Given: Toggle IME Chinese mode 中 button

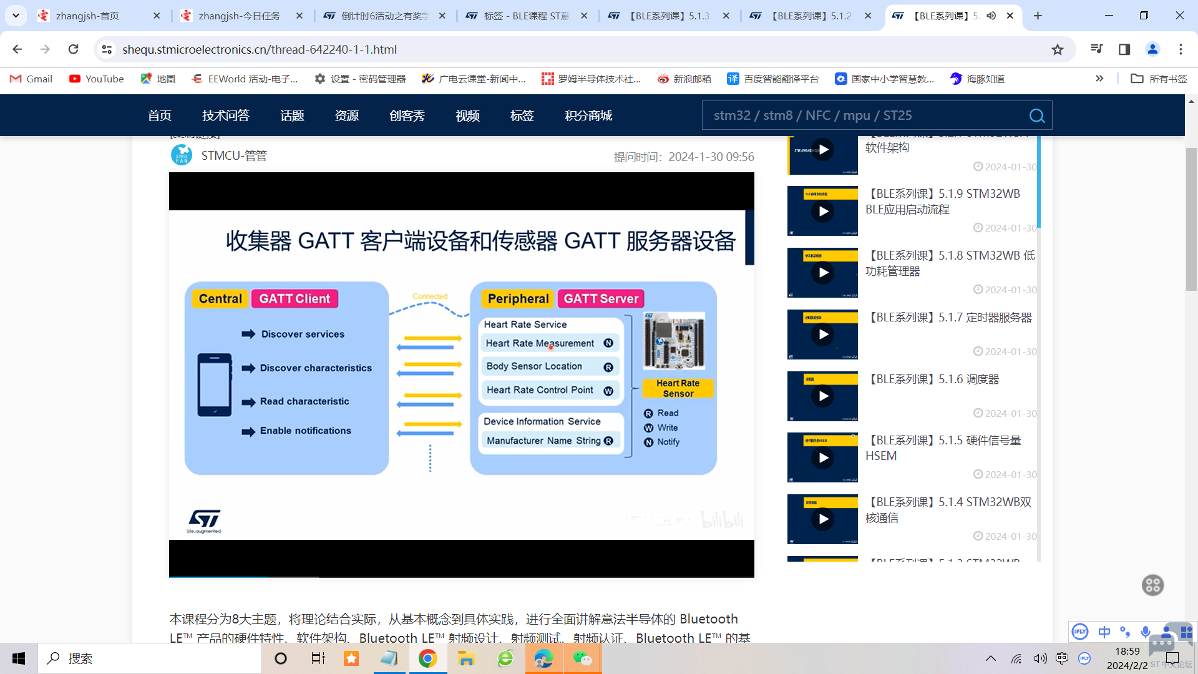Looking at the screenshot, I should tap(1104, 632).
